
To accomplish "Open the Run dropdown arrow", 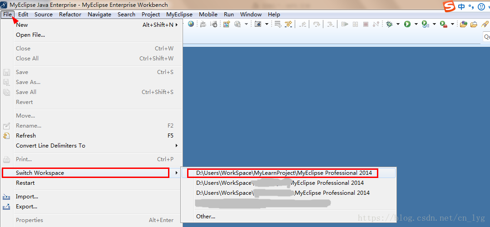I will 416,24.
